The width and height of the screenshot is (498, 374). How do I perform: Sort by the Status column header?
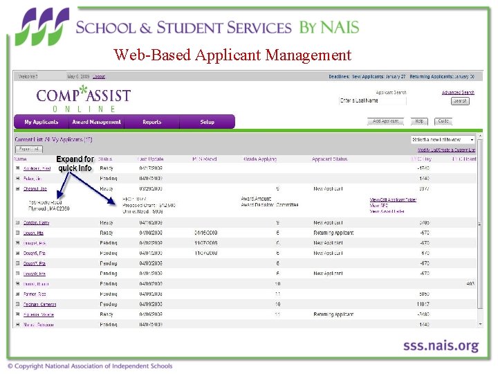[105, 159]
